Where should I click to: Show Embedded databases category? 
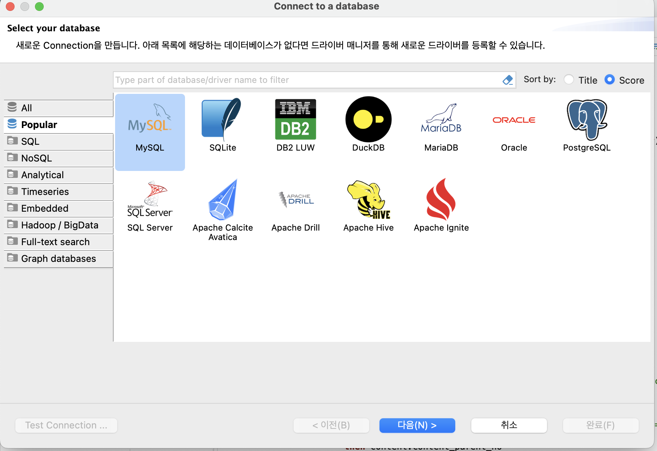coord(59,208)
